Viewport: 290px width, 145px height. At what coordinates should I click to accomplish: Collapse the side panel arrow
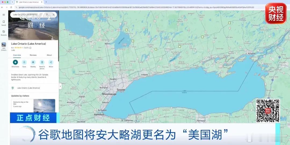point(60,86)
